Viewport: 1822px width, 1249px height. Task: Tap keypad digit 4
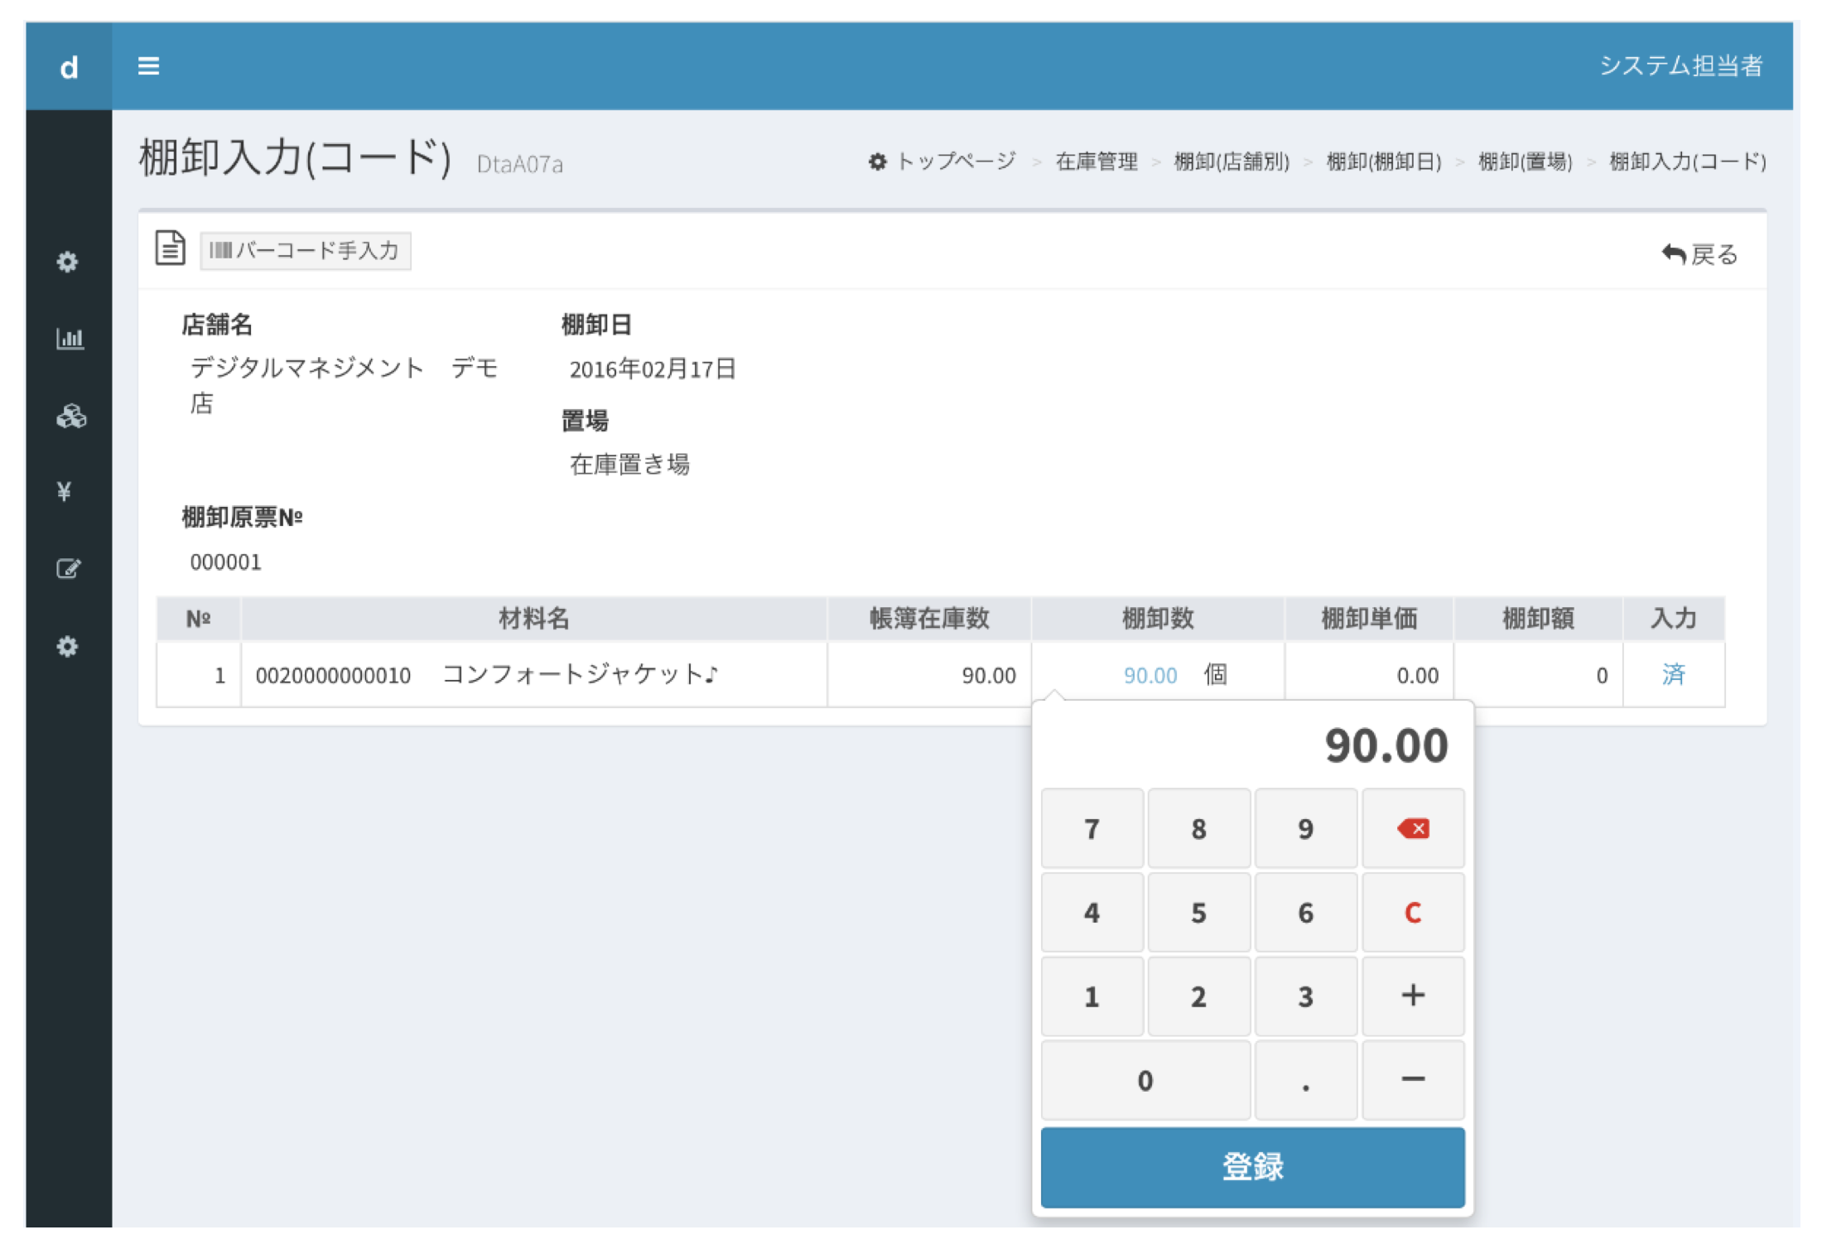point(1092,912)
